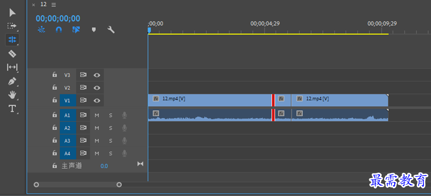Viewport: 431px width, 196px height.
Task: Select the Type tool
Action: 12,109
